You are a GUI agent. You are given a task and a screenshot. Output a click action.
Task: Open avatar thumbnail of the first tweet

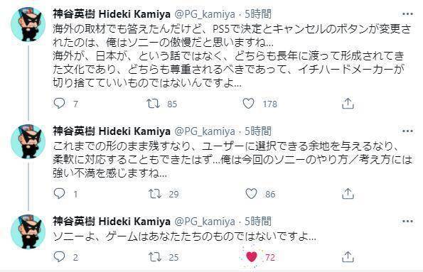(x=28, y=24)
